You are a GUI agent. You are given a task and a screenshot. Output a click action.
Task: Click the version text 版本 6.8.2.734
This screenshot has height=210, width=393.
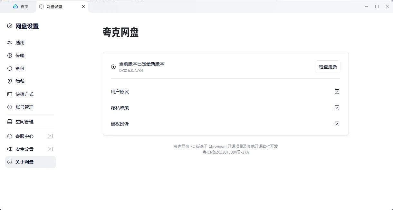131,70
